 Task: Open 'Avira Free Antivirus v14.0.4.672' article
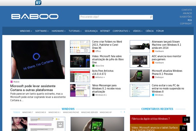[103, 72]
